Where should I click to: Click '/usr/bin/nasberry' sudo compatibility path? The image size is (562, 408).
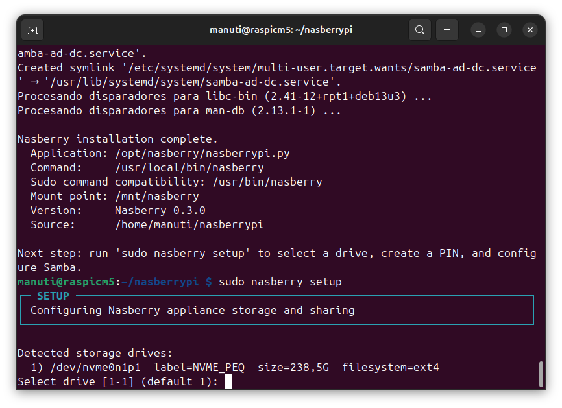[x=267, y=182]
